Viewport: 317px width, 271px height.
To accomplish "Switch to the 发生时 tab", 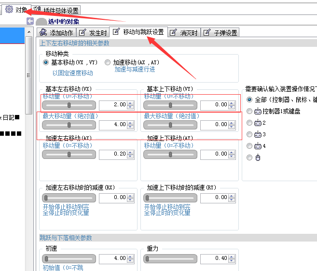I will pos(93,32).
